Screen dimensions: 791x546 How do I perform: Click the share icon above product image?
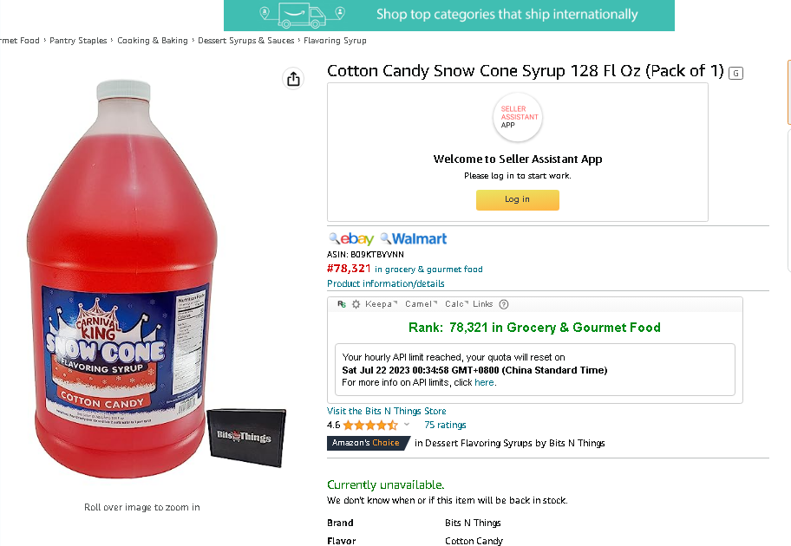[x=293, y=79]
